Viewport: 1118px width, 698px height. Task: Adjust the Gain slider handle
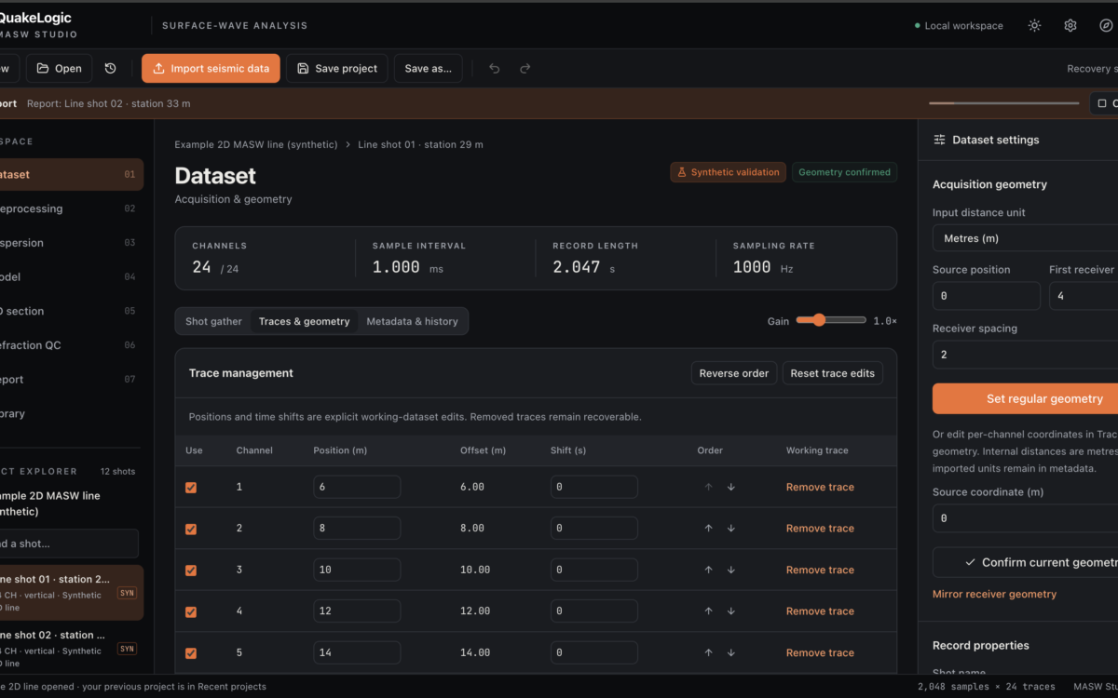pyautogui.click(x=819, y=320)
